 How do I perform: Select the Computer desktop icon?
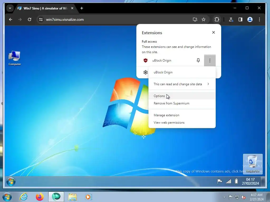tap(15, 58)
